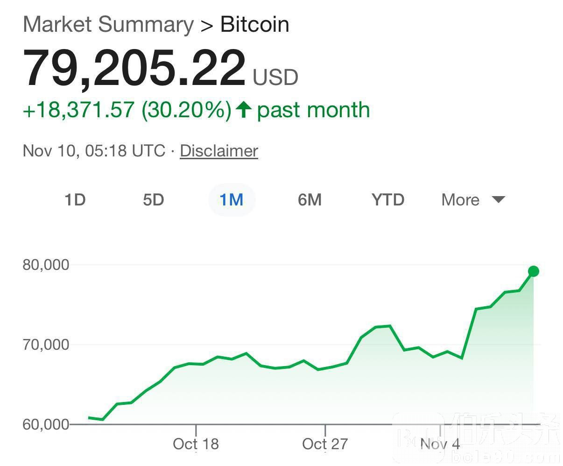Select the highlighted 1M range tab
This screenshot has height=466, width=563.
[x=232, y=200]
